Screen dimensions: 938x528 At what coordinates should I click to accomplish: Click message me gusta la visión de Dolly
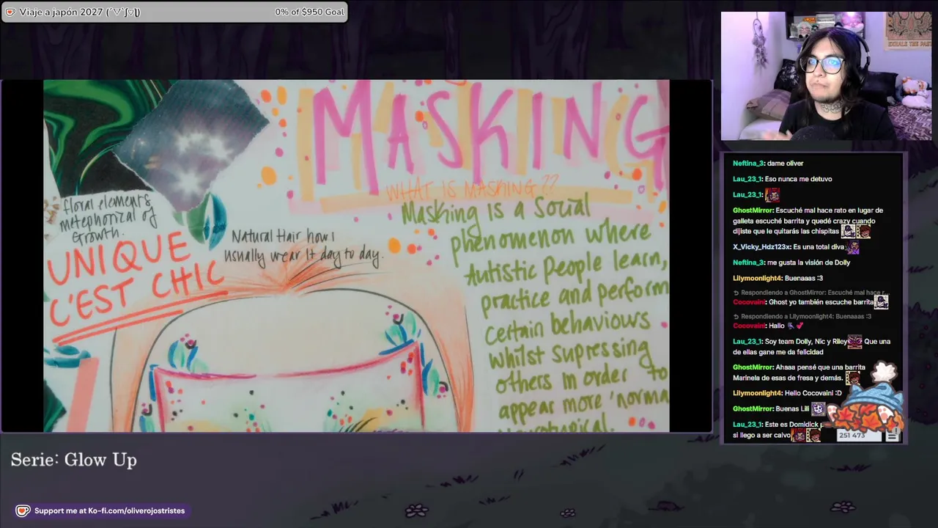tap(808, 263)
